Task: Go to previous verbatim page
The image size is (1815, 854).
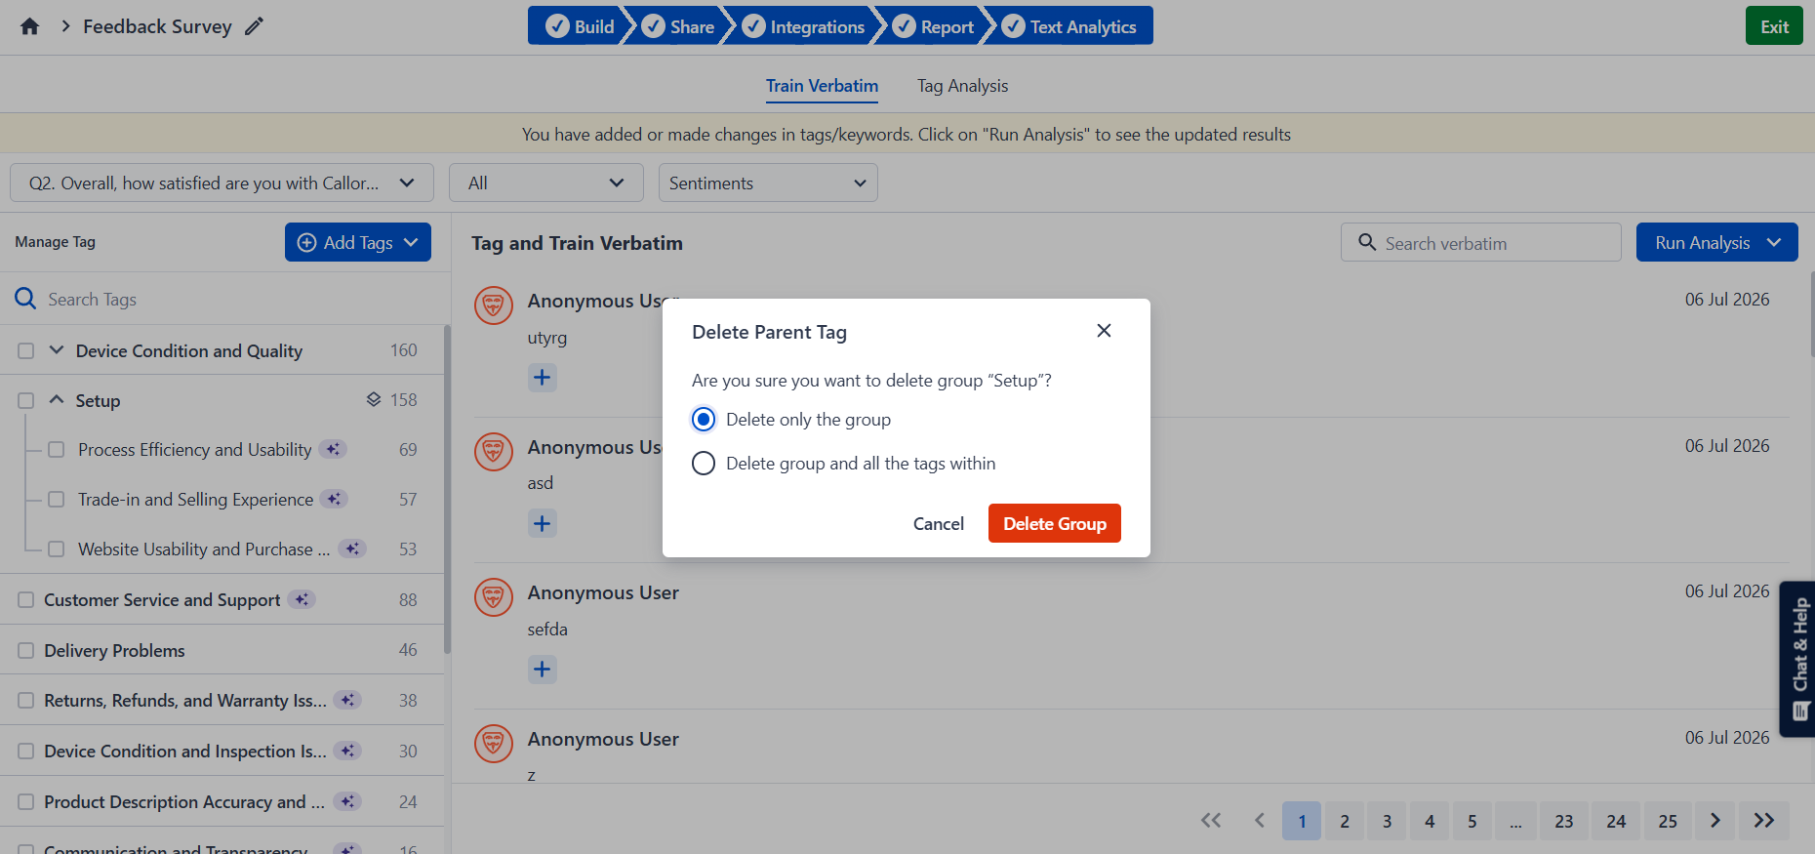Action: point(1260,821)
